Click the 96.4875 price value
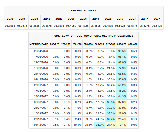168x132 pixels. tap(108, 26)
